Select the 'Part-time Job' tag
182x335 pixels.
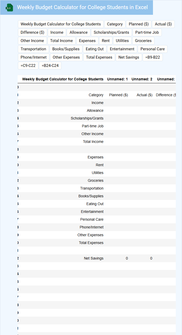tap(147, 32)
